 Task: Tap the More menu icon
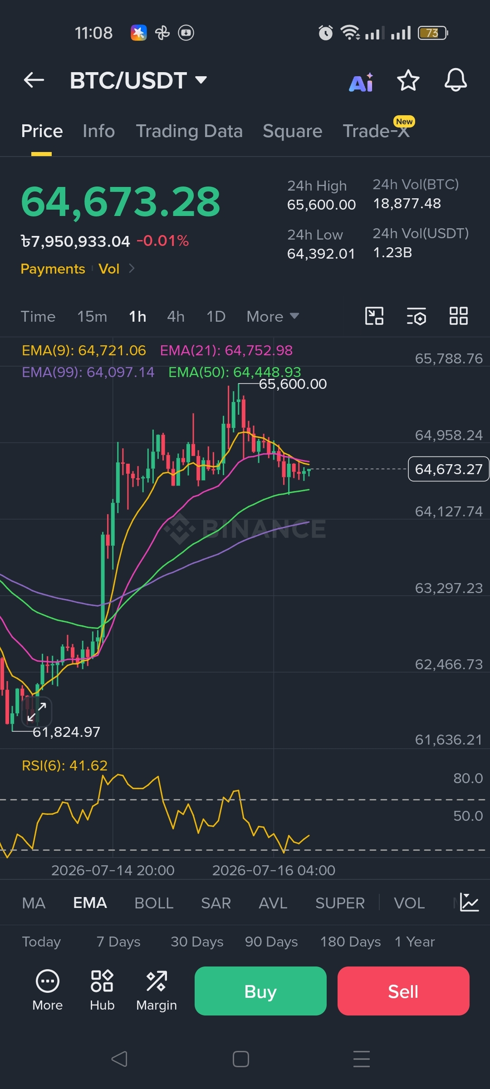[x=48, y=991]
